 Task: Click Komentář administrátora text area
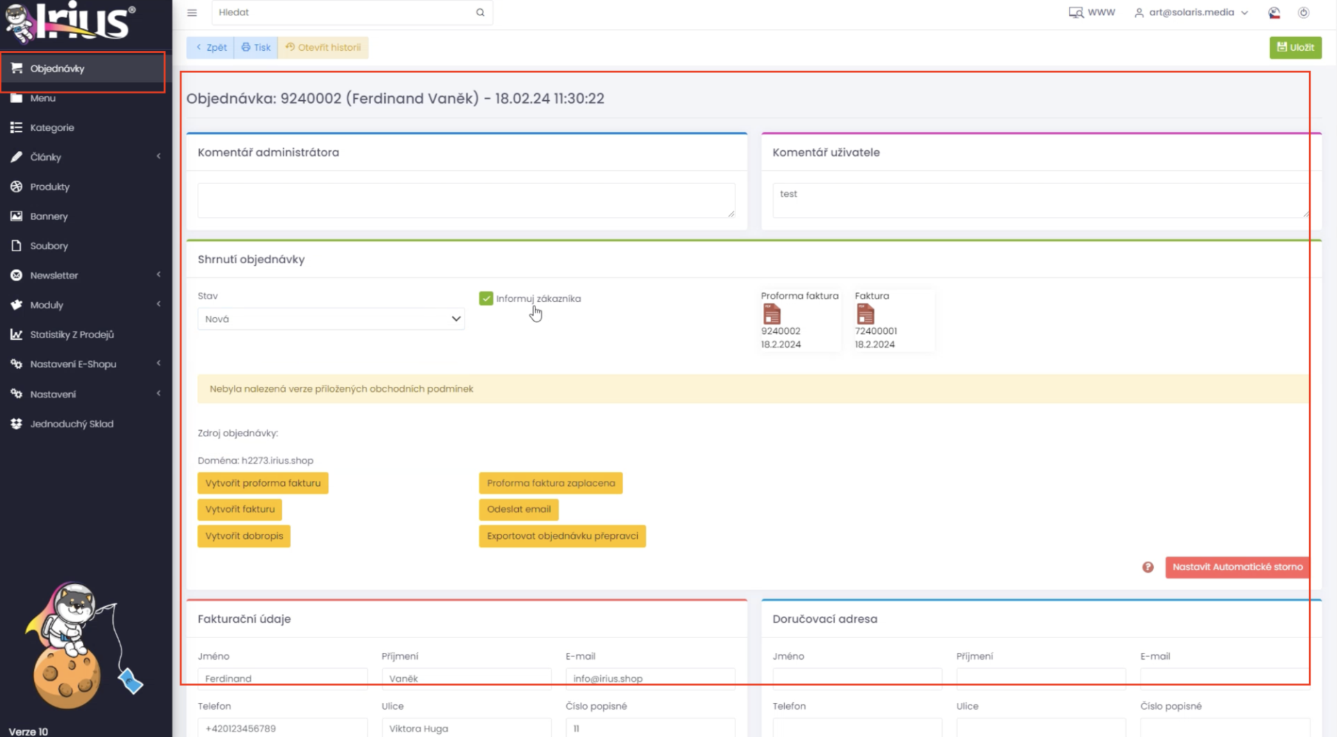[x=467, y=200]
